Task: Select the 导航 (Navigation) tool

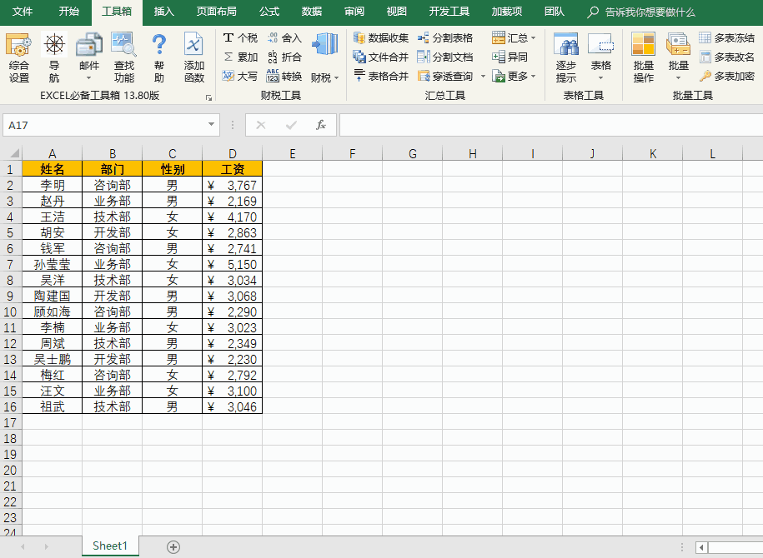Action: (55, 57)
